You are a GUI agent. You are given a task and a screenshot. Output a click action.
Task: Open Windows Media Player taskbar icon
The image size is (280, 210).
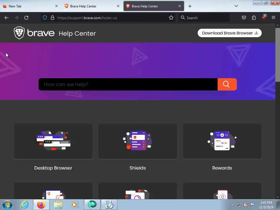(75, 205)
